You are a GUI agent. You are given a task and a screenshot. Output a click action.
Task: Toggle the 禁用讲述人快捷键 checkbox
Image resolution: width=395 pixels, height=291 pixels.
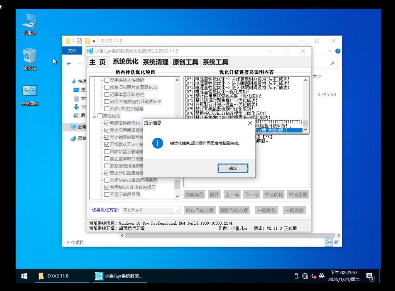click(107, 80)
